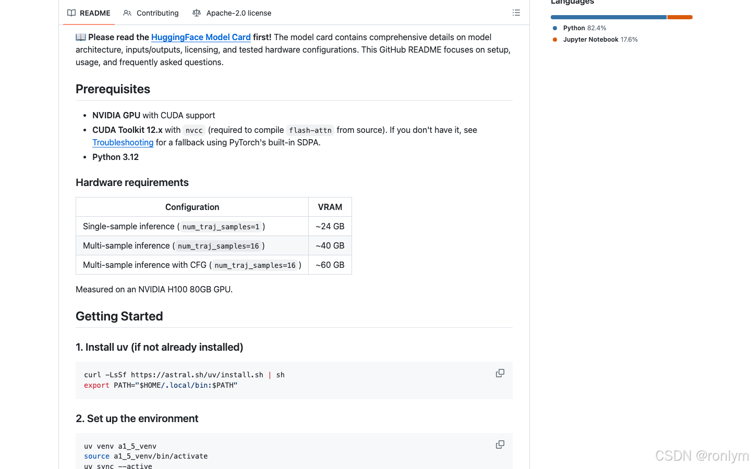Image resolution: width=751 pixels, height=469 pixels.
Task: Copy the uv venv setup commands
Action: click(500, 445)
